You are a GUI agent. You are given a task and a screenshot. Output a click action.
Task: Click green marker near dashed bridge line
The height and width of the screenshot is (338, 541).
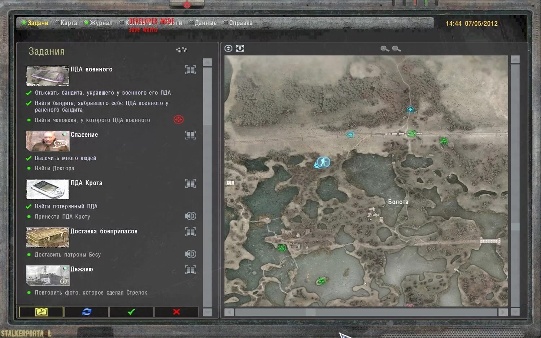pyautogui.click(x=411, y=133)
